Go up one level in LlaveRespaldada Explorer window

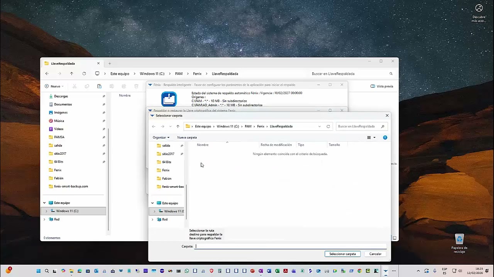(71, 73)
